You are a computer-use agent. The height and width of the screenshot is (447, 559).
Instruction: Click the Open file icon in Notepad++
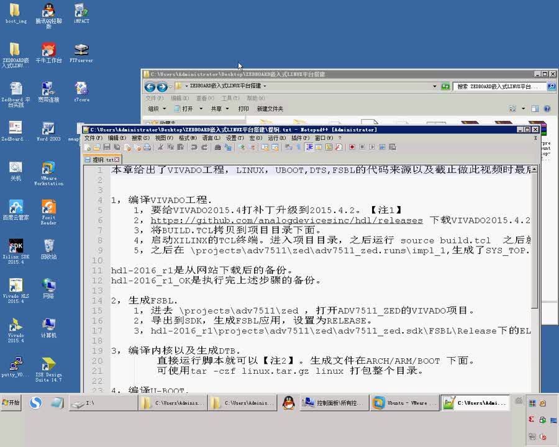coord(97,147)
